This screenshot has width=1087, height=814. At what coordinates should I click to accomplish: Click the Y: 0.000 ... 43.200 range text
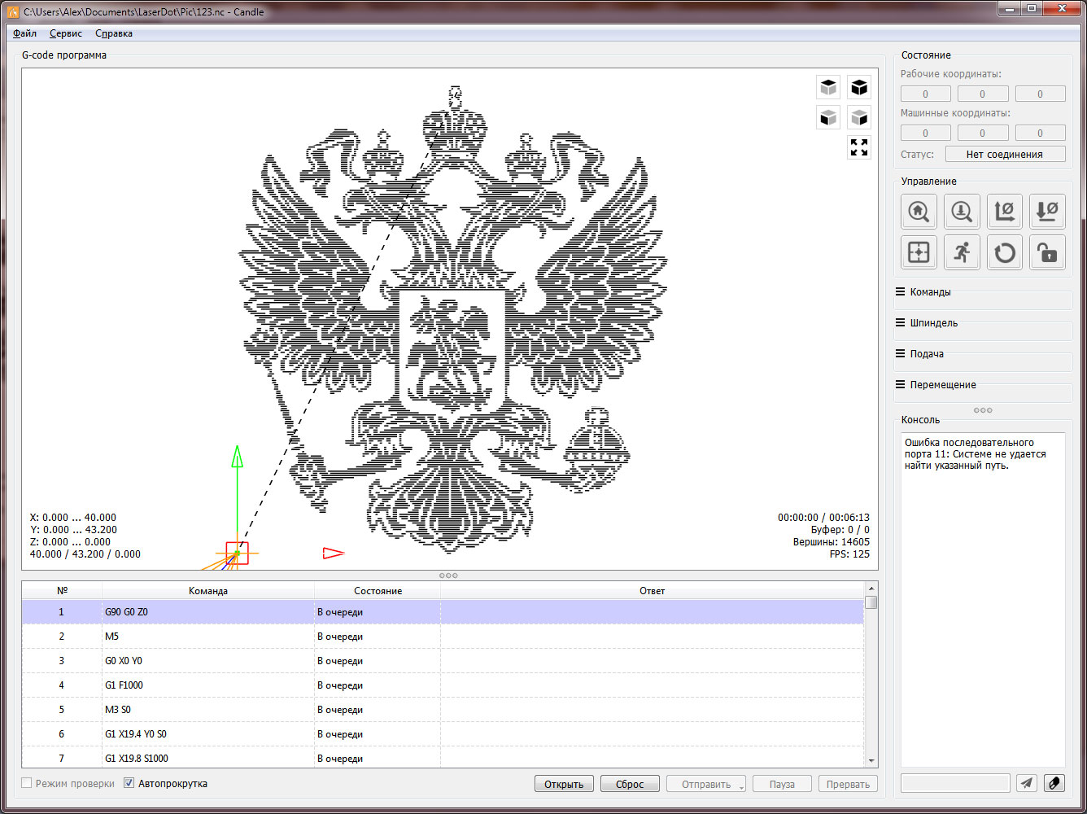[73, 530]
